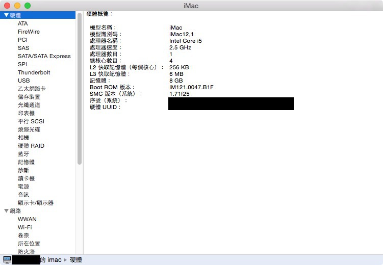
Task: Select 診斷 in the sidebar
Action: pyautogui.click(x=23, y=170)
